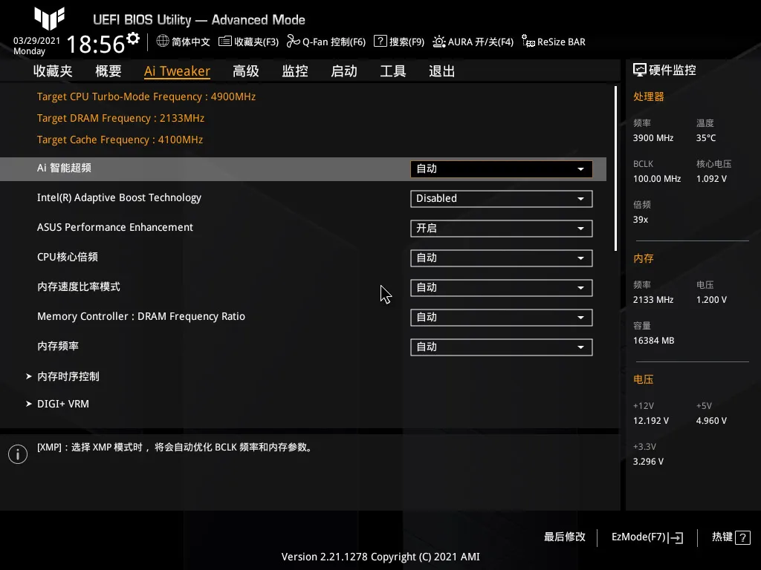Click the 16384 MB capacity value
This screenshot has width=761, height=570.
click(x=654, y=341)
